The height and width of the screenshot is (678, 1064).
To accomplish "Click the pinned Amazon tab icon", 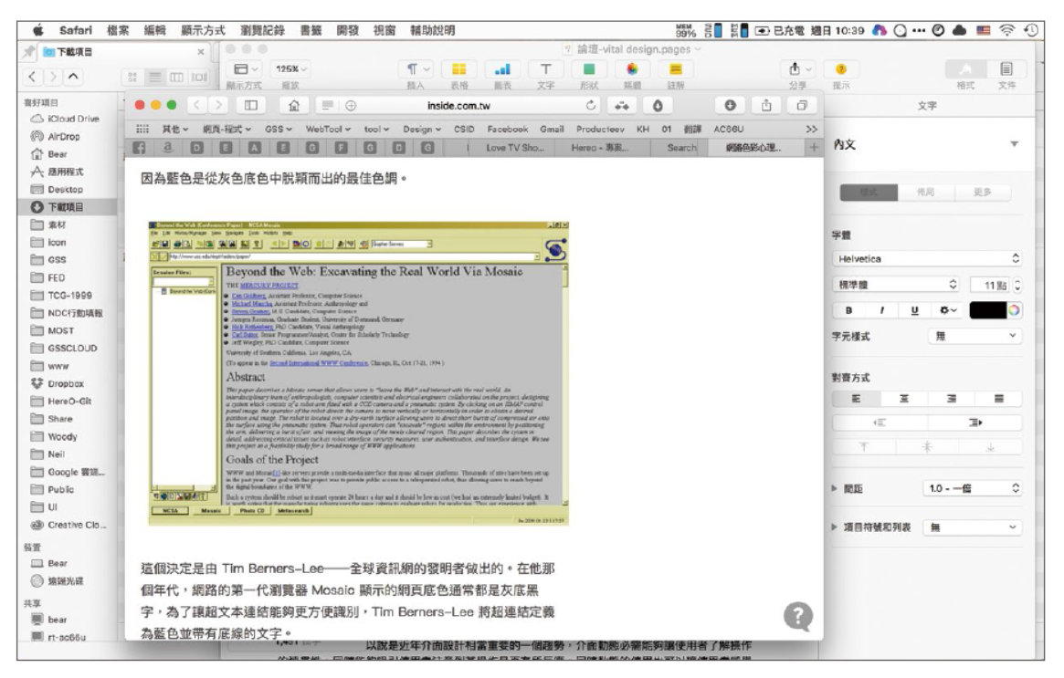I will click(x=168, y=147).
